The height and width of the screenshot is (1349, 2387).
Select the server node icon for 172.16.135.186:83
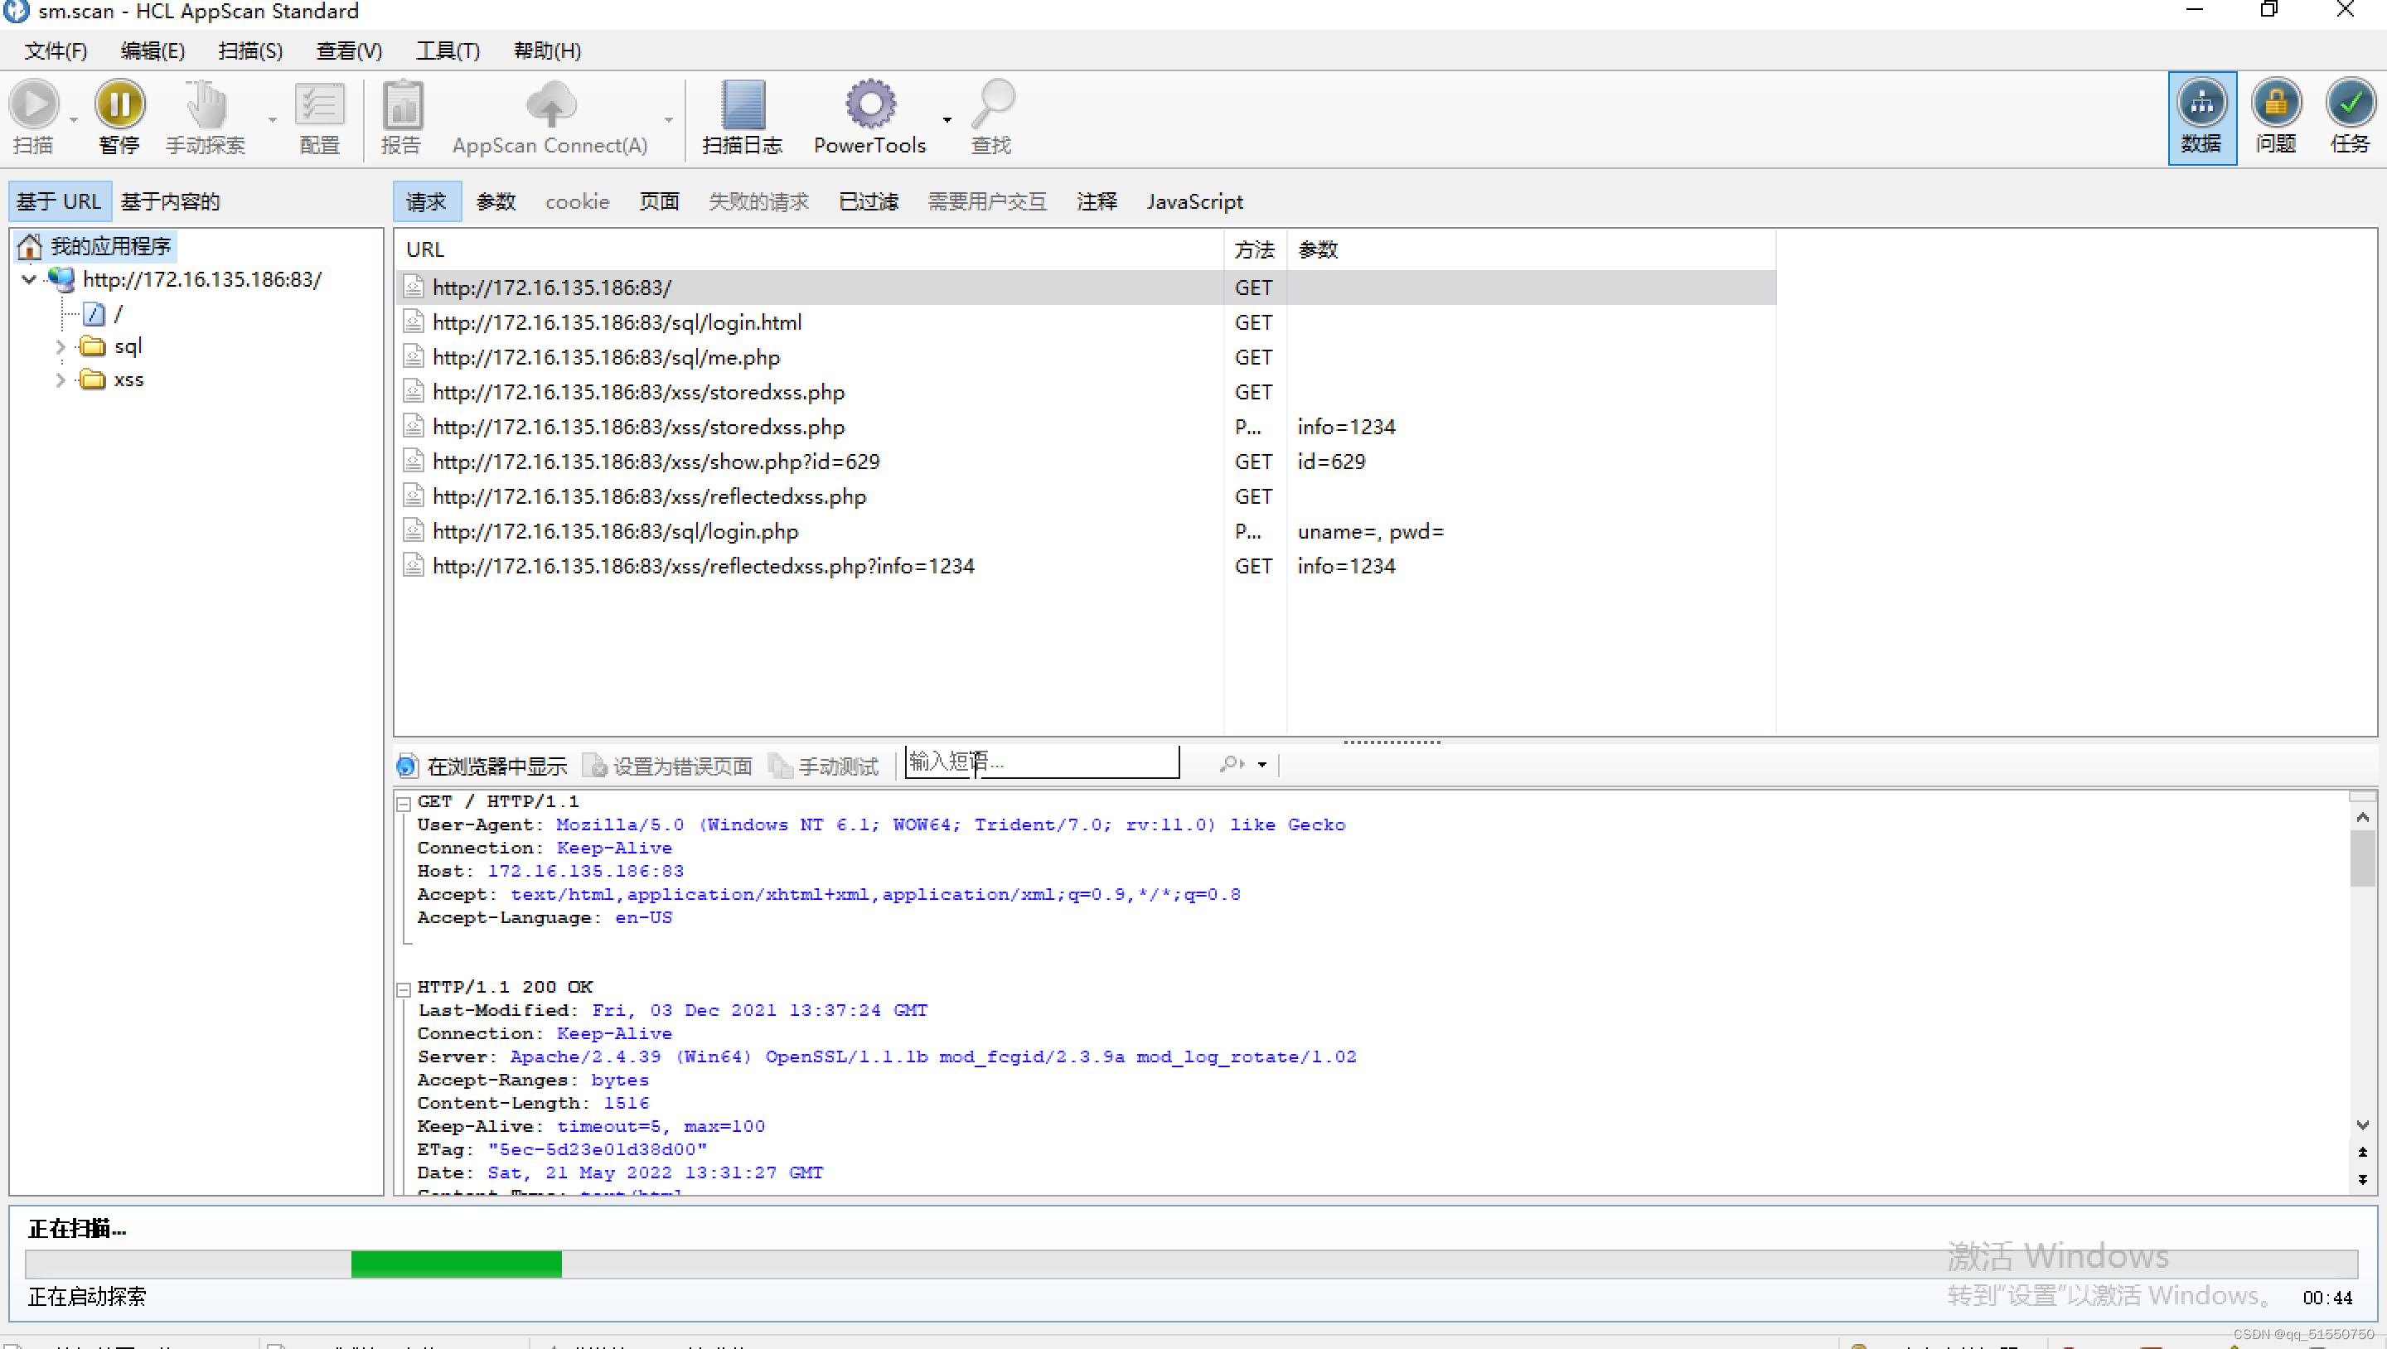[x=61, y=279]
